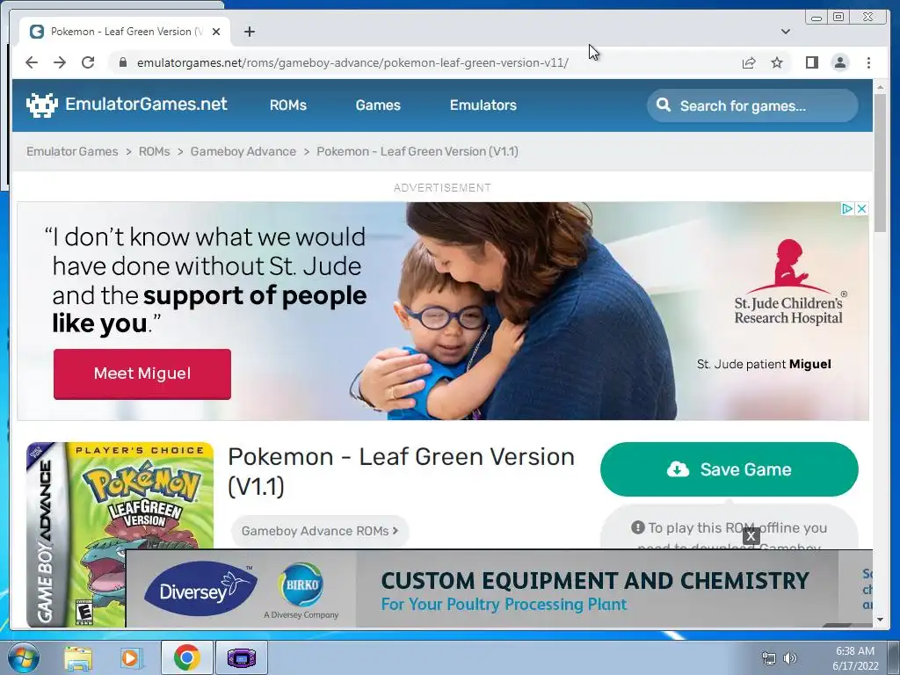The width and height of the screenshot is (900, 675).
Task: Open the Games menu
Action: [378, 105]
